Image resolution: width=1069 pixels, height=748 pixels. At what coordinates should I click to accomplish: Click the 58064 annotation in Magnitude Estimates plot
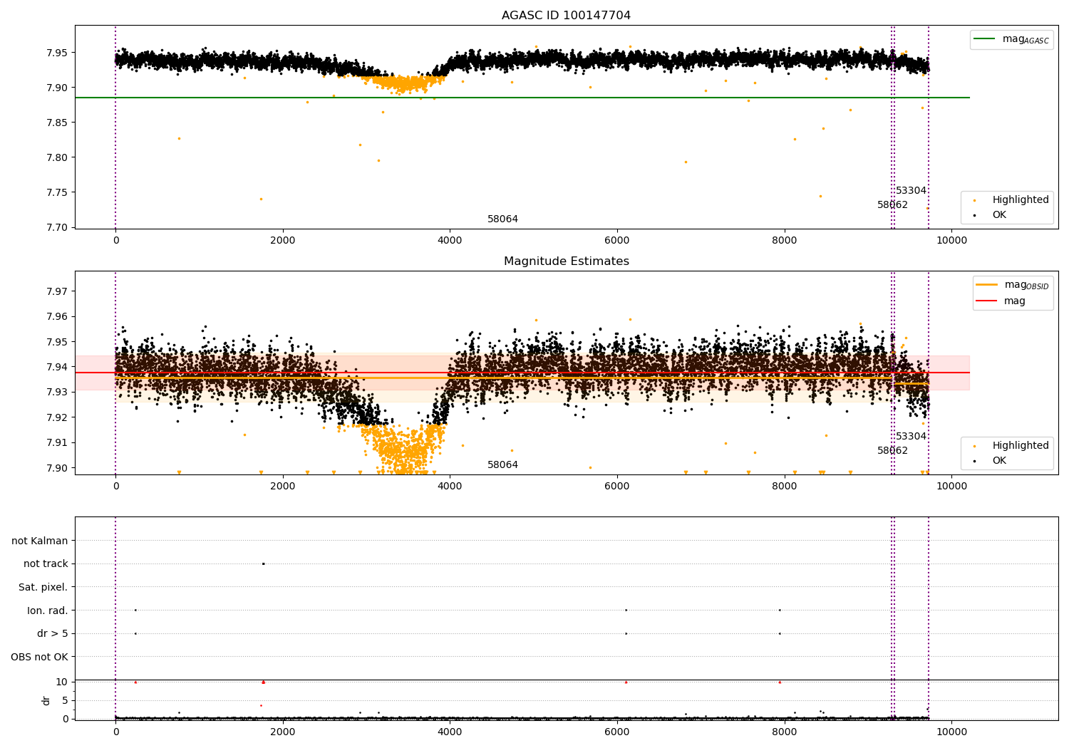pos(502,464)
